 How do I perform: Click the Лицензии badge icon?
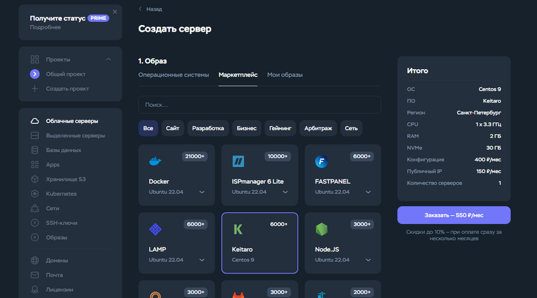pyautogui.click(x=35, y=290)
